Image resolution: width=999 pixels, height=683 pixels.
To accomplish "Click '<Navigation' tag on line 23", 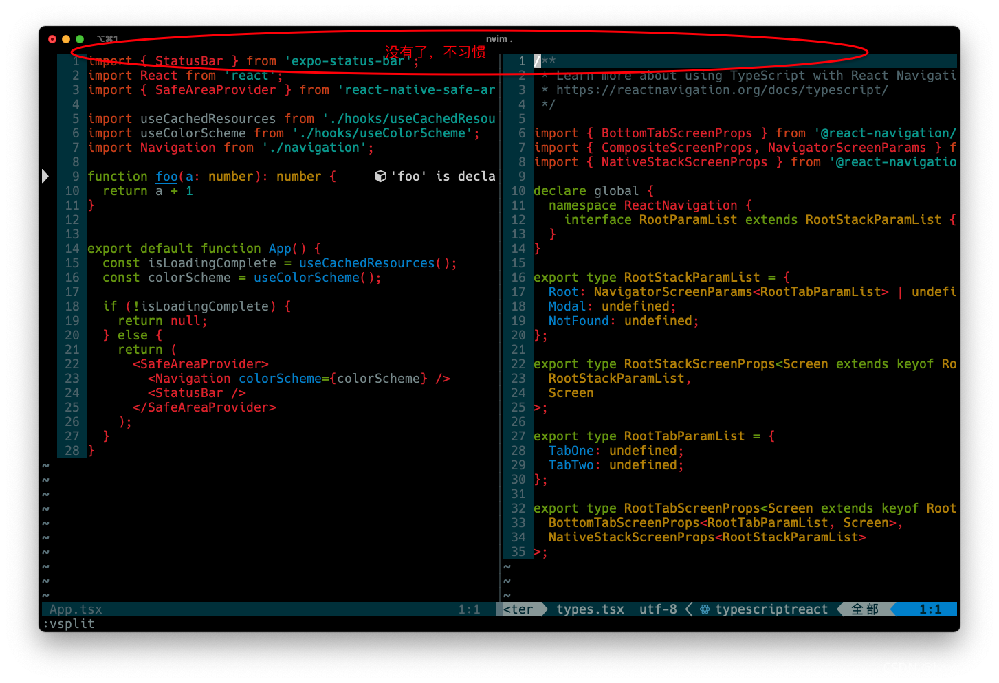I will click(189, 379).
